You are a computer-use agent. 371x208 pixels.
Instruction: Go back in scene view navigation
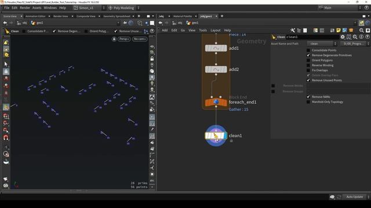tap(5, 23)
